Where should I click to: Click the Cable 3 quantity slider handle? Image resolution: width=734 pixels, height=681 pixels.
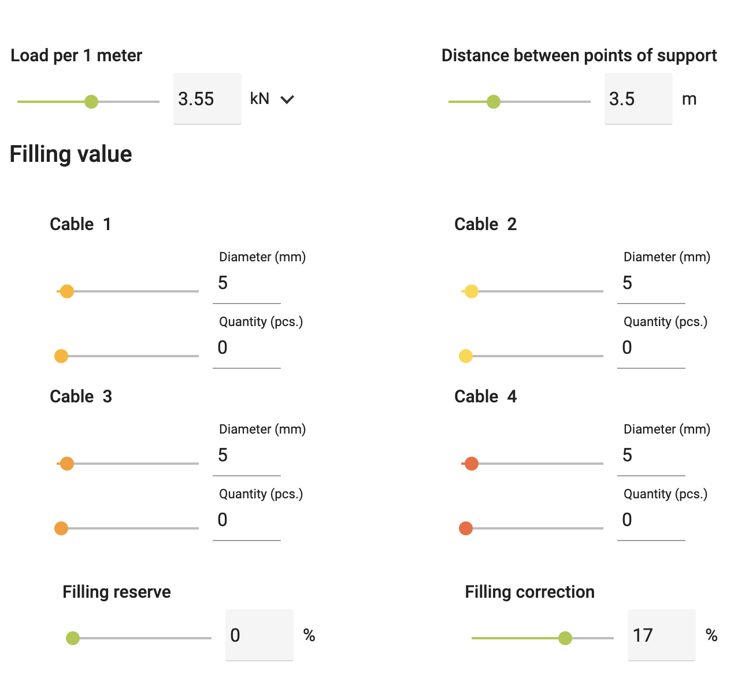pyautogui.click(x=61, y=528)
